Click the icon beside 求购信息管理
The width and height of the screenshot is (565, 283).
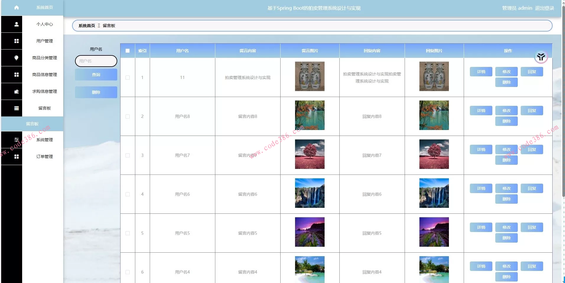pos(17,91)
